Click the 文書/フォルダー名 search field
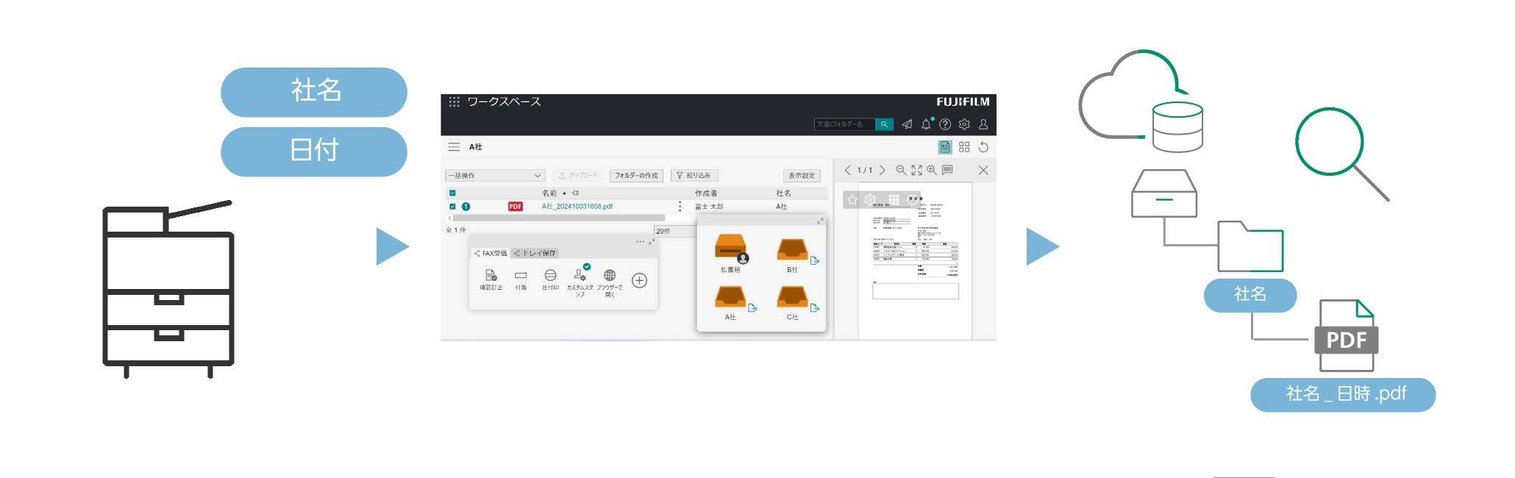The height and width of the screenshot is (478, 1515). pos(844,124)
